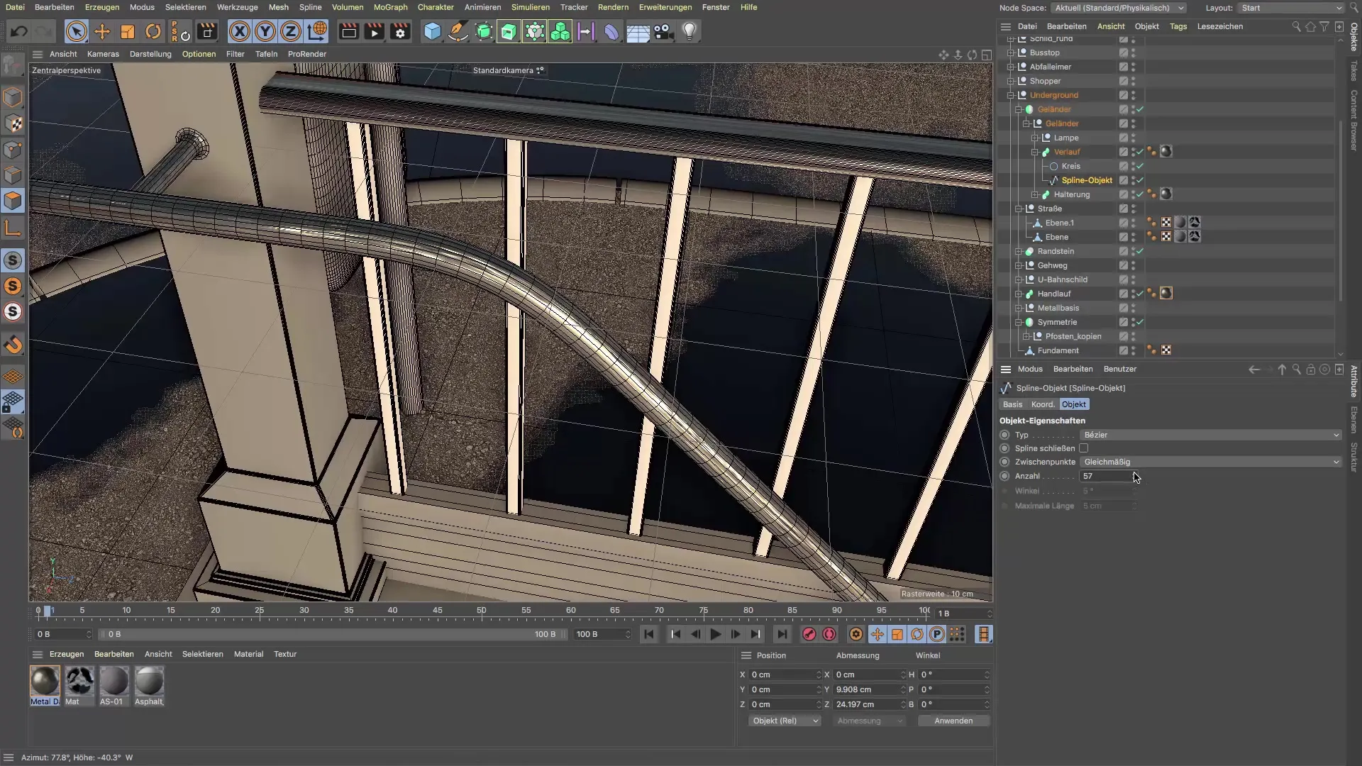Image resolution: width=1362 pixels, height=766 pixels.
Task: Toggle Y axis lock
Action: [x=265, y=32]
